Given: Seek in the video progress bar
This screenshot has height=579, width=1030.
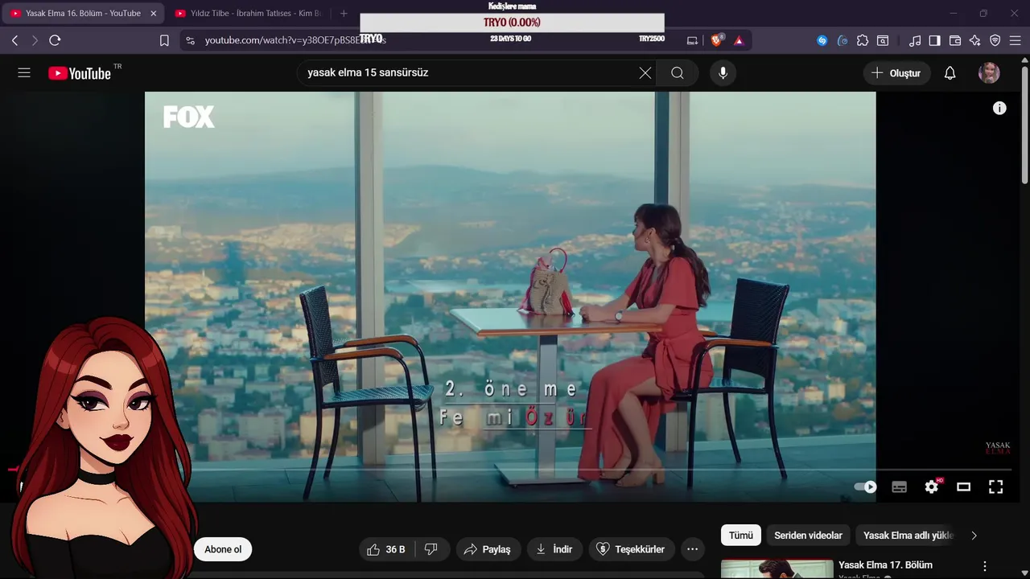Looking at the screenshot, I should [x=510, y=469].
